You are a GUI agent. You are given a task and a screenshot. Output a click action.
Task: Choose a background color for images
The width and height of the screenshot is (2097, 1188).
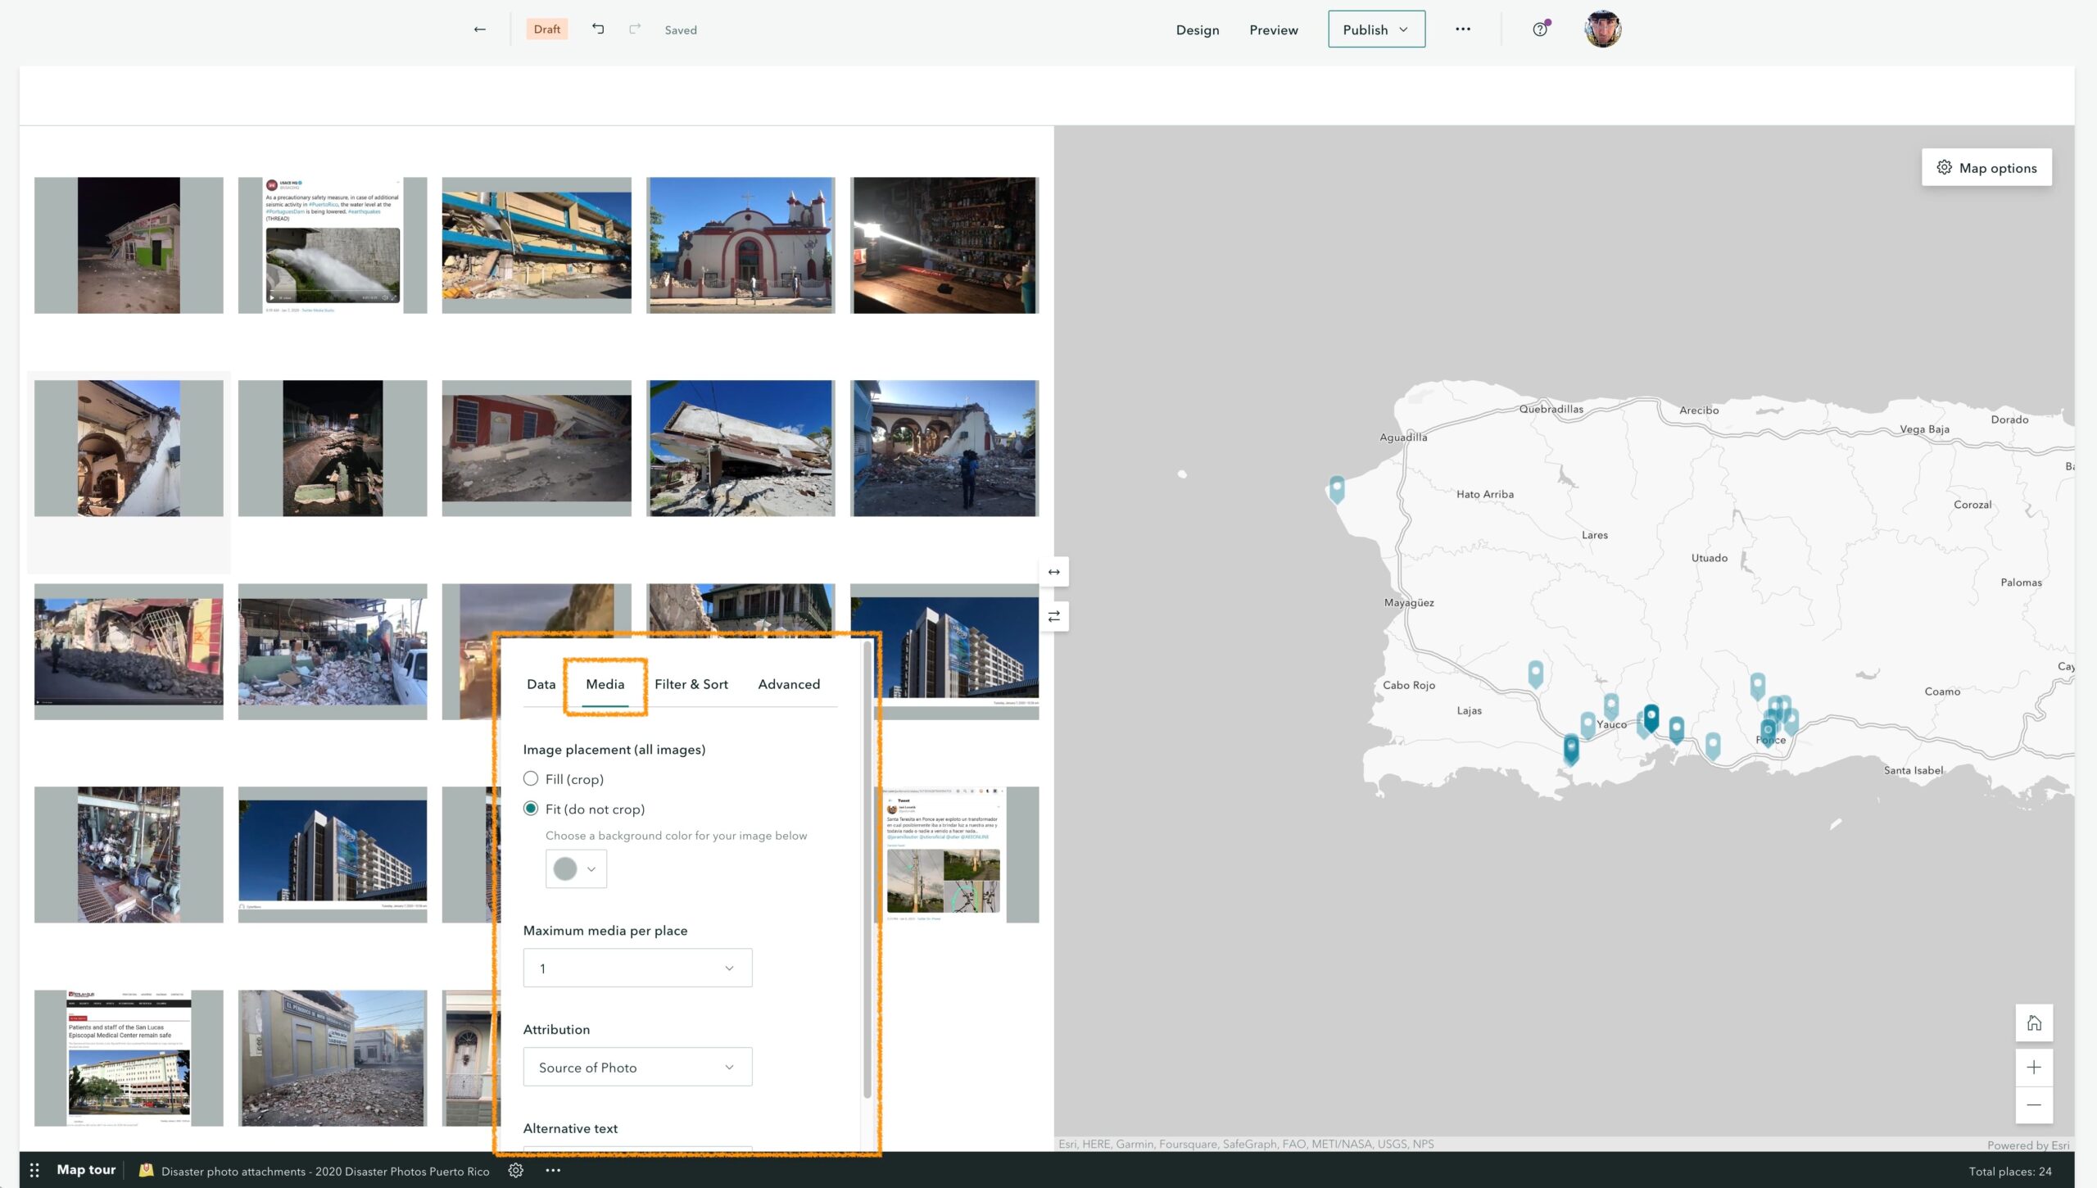575,868
